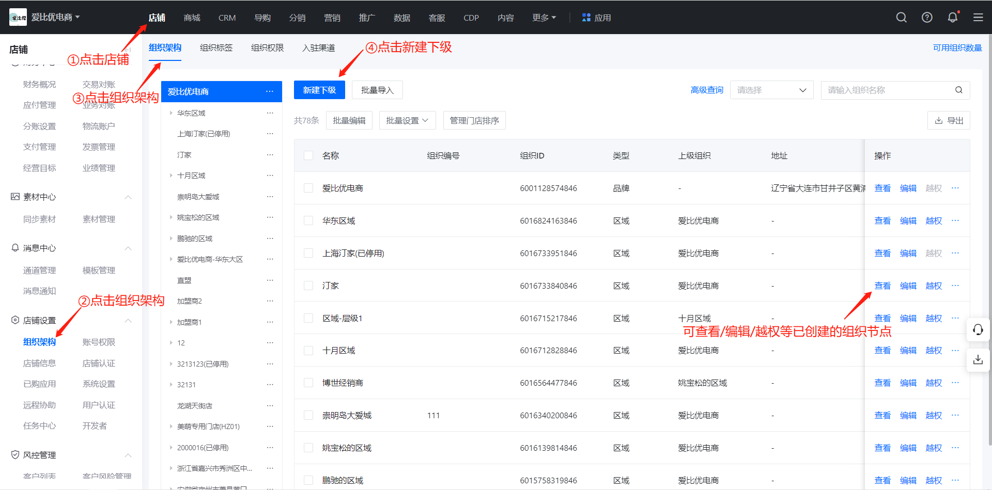
Task: Open more actions in 汀家 table row
Action: 955,286
